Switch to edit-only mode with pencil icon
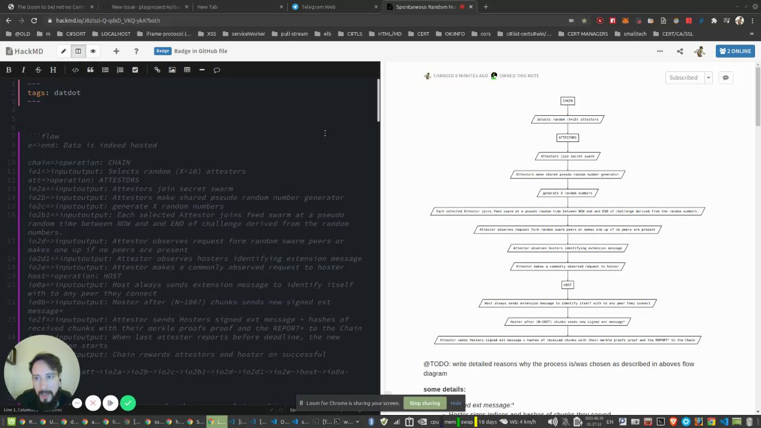 pyautogui.click(x=63, y=51)
